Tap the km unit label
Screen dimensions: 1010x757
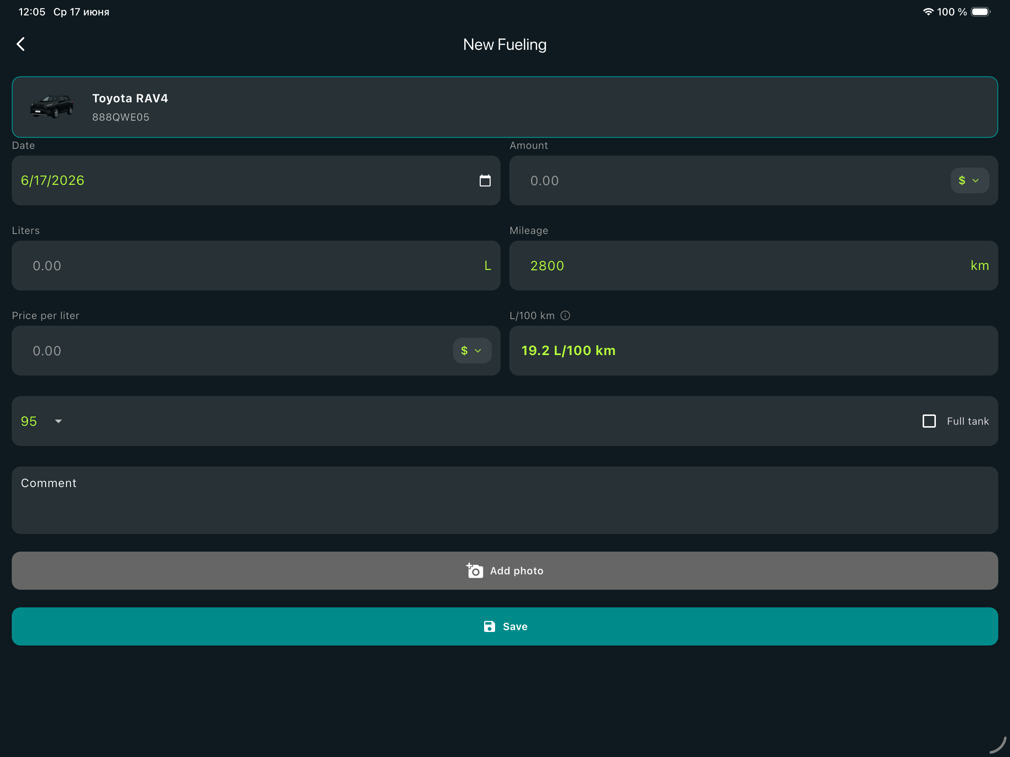point(980,266)
